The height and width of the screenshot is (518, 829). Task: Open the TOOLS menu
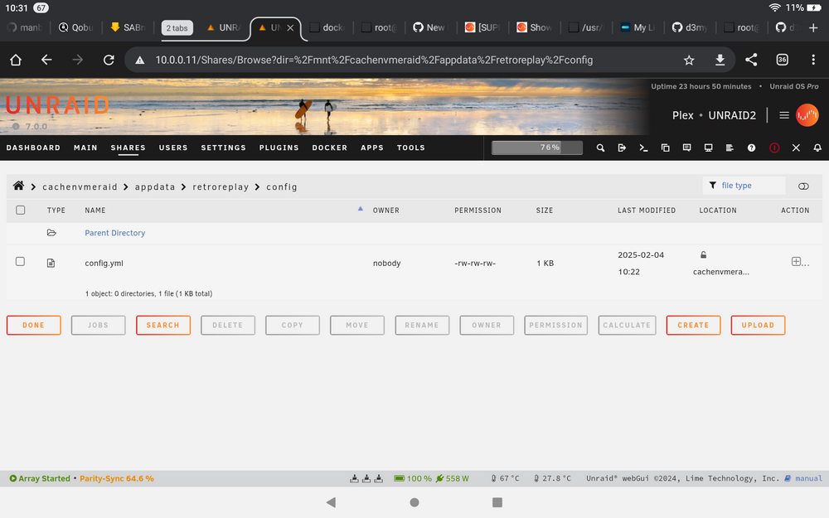pyautogui.click(x=411, y=148)
